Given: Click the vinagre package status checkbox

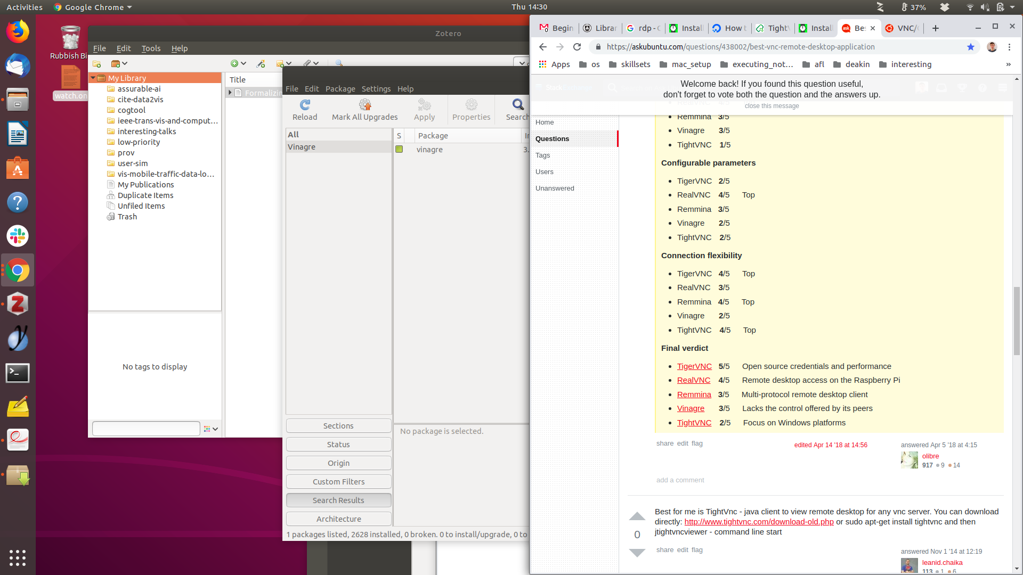Looking at the screenshot, I should pyautogui.click(x=399, y=150).
